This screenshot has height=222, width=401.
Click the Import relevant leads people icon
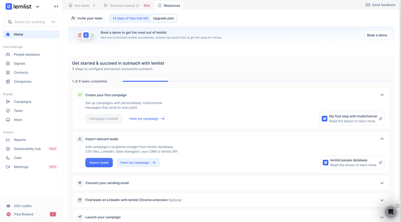80,139
